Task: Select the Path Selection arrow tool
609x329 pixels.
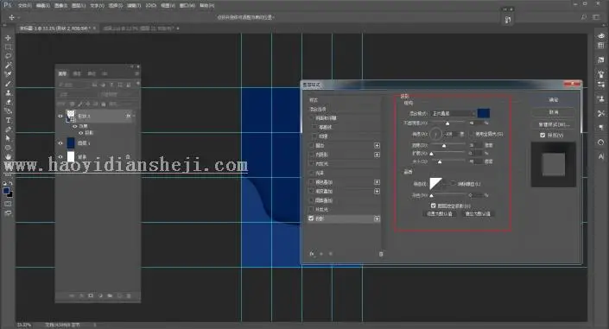Action: point(8,138)
